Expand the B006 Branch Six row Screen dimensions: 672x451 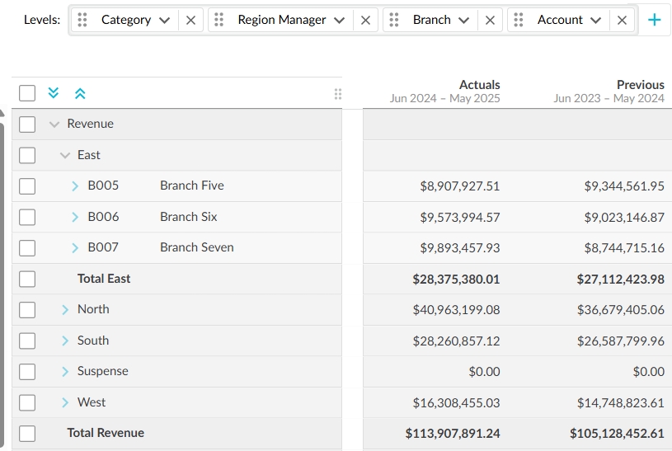click(75, 217)
